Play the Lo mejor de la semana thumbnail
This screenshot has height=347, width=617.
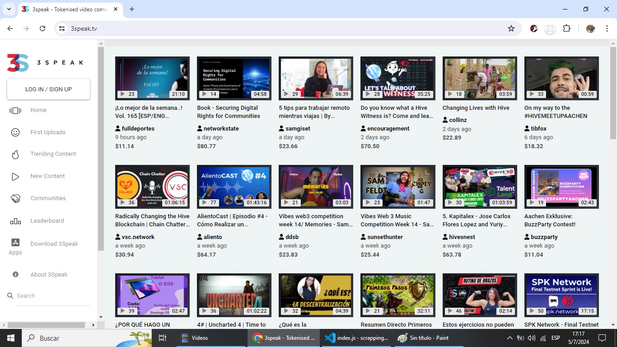click(x=152, y=78)
